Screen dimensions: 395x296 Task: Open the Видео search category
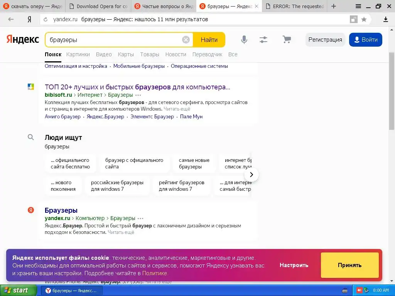point(104,54)
